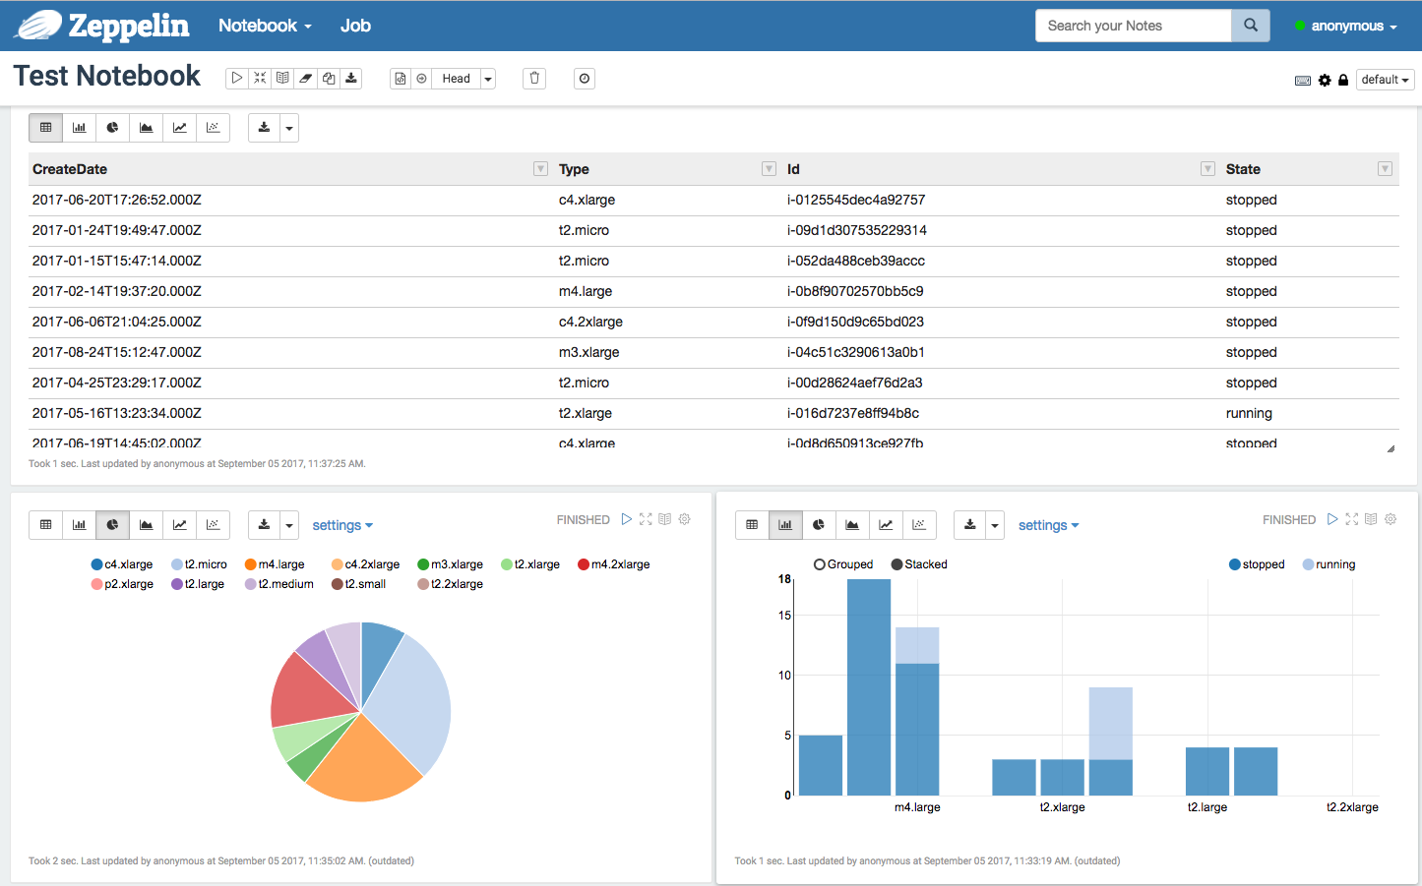Open download format caret in top paragraph
The image size is (1422, 886).
289,128
